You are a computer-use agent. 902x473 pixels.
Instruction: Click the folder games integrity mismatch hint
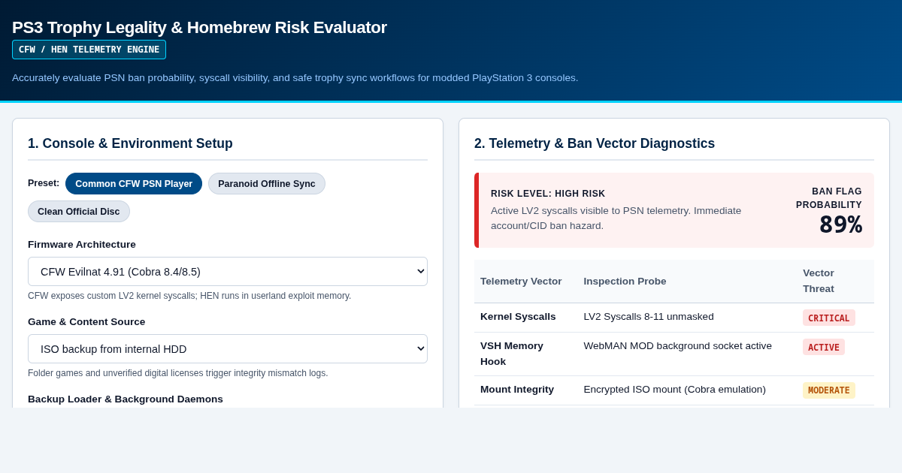[178, 373]
